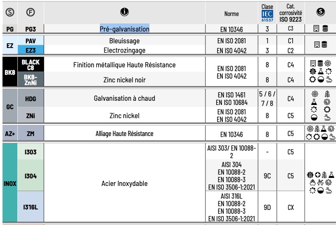Click the EZ3 blue swatch cell
Screen dimensions: 336x225
coord(31,50)
